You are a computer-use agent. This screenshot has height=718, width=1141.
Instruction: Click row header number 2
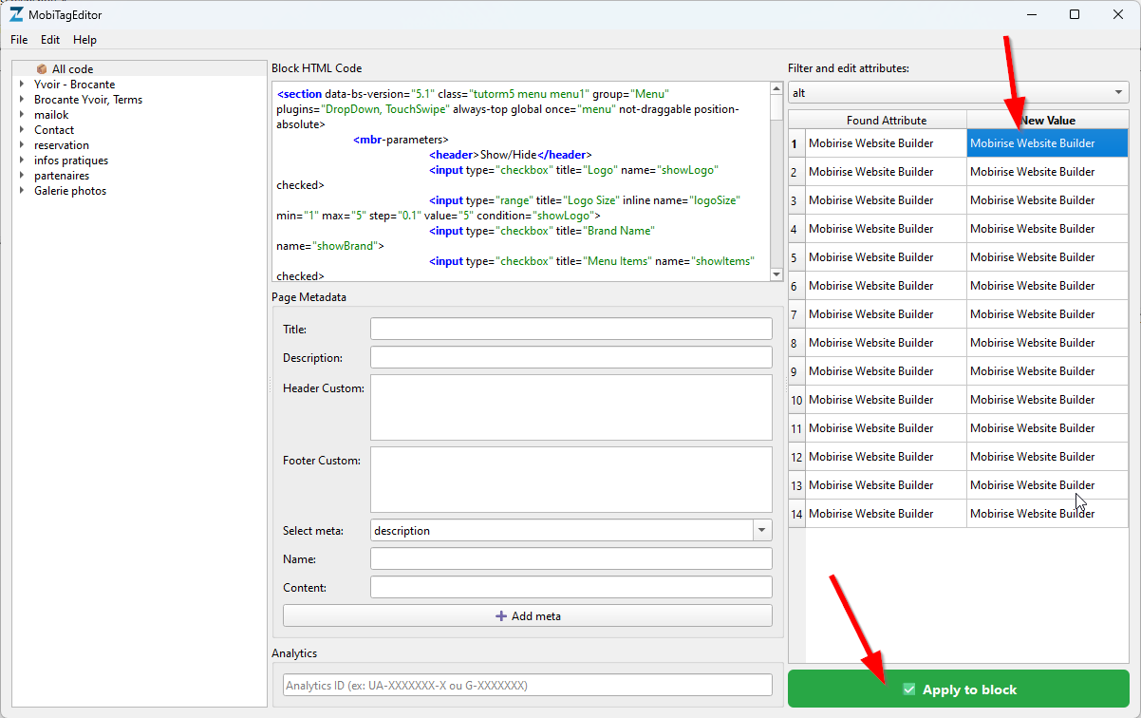point(796,172)
